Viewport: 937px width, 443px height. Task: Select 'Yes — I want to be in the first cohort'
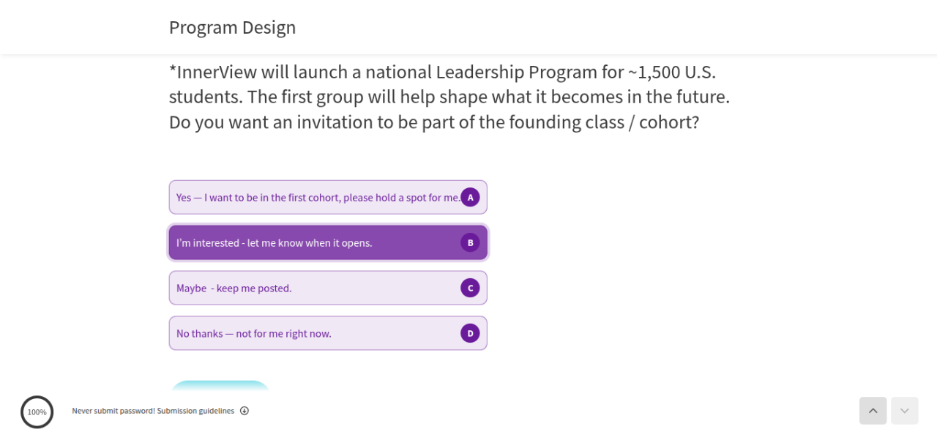(x=318, y=198)
